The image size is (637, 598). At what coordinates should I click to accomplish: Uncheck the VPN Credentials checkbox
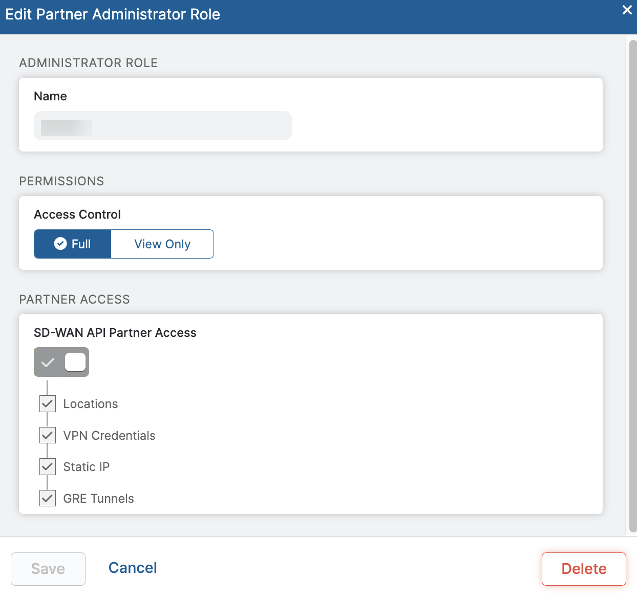click(x=48, y=436)
